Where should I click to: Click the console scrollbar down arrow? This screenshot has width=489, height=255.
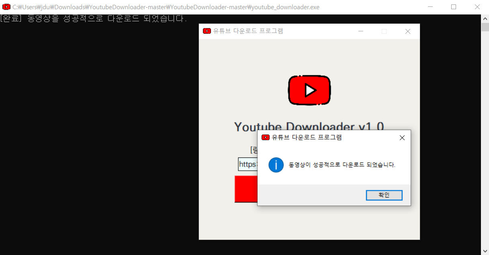pyautogui.click(x=485, y=251)
